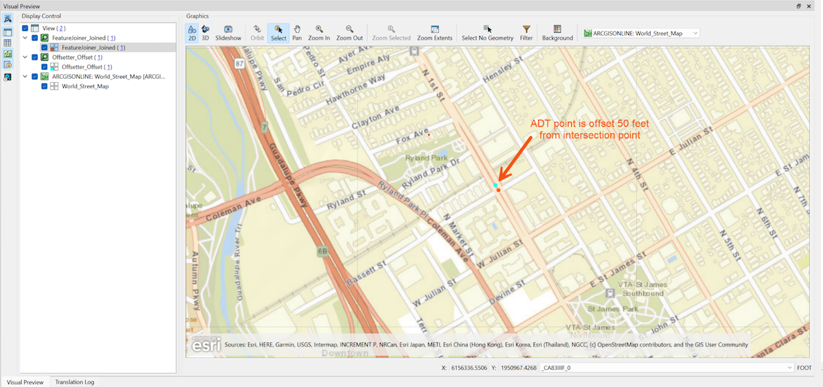Toggle Offsetter_Offset child layer checkbox
Screen dimensions: 823x387
pyautogui.click(x=45, y=67)
